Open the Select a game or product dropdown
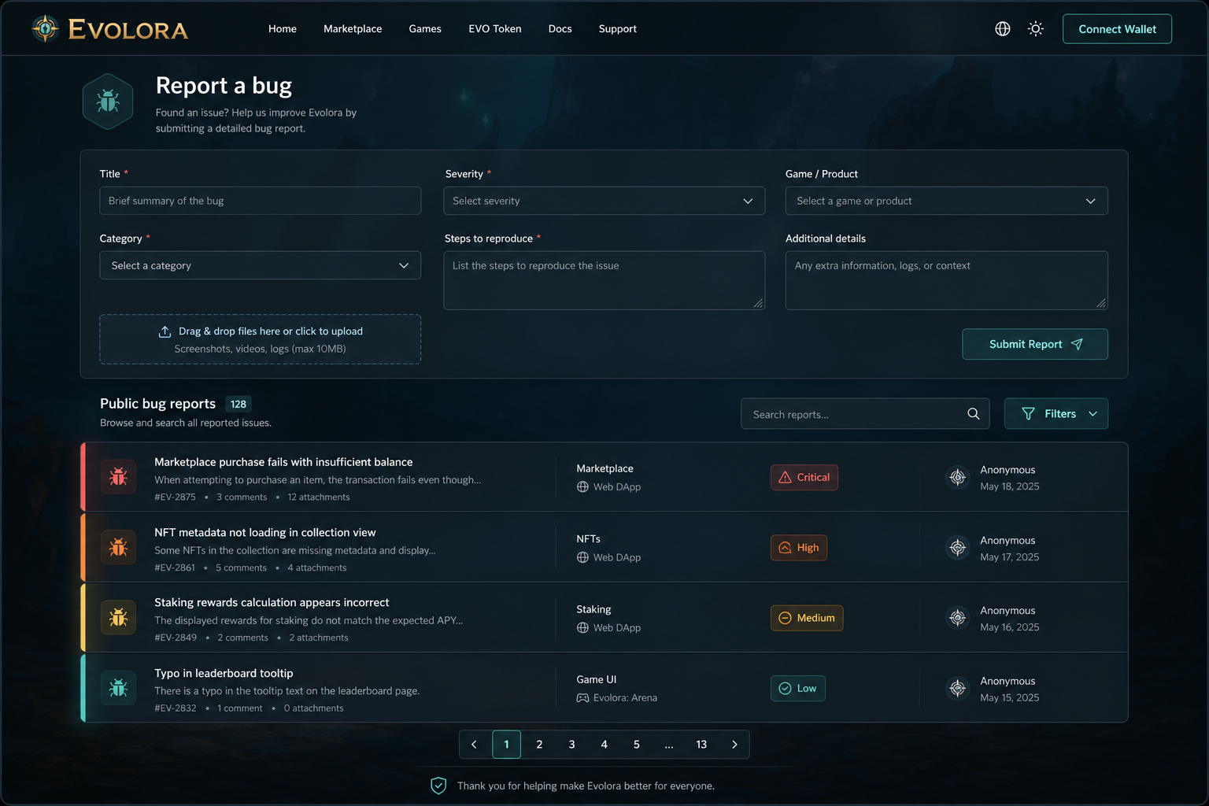 (946, 201)
